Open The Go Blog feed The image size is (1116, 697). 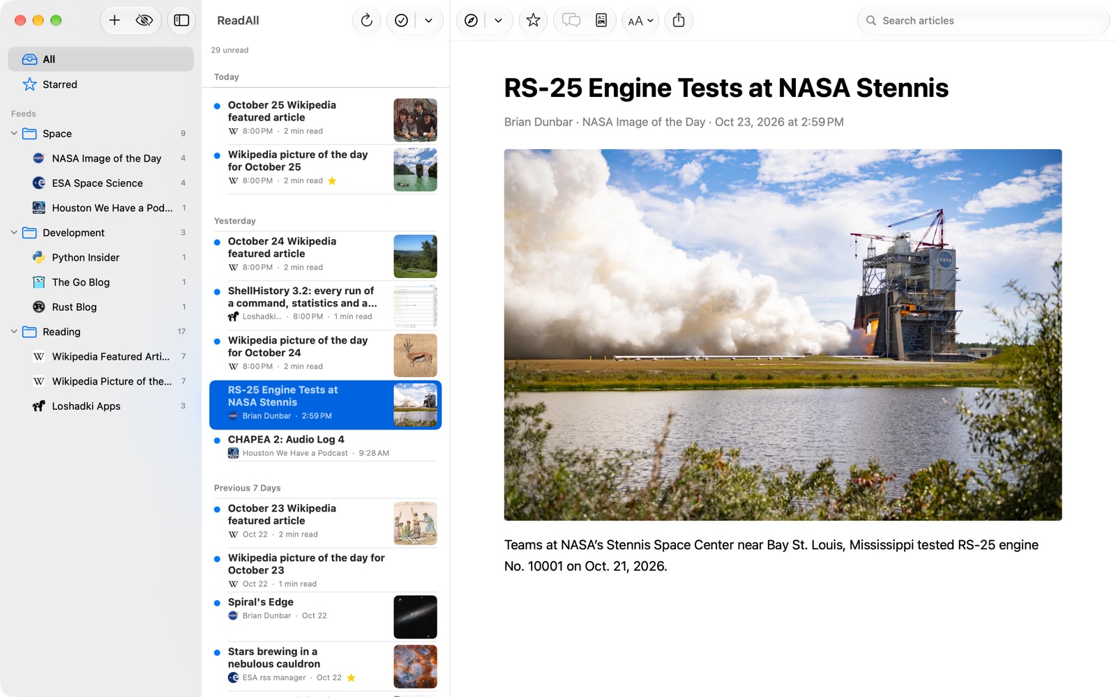pos(100,282)
